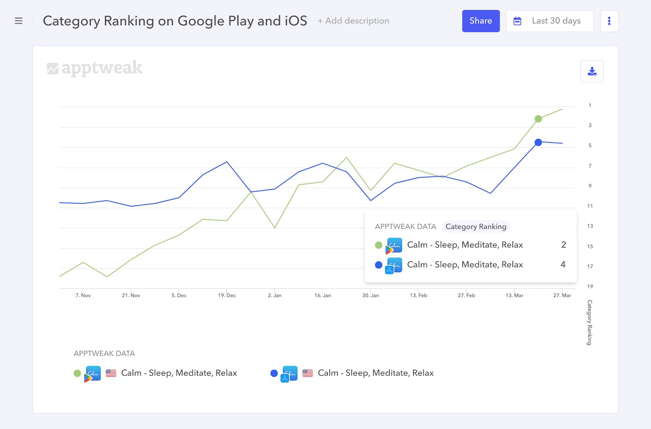Click Add description link
This screenshot has width=651, height=429.
(x=353, y=20)
